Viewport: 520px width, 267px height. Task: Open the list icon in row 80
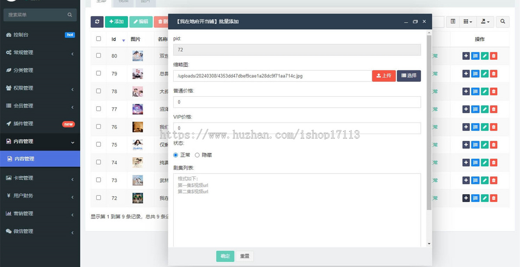[x=475, y=56]
